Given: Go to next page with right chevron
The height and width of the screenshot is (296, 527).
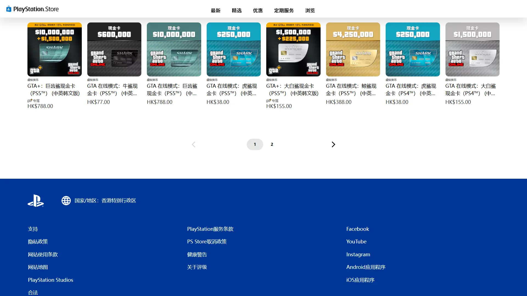Looking at the screenshot, I should [x=333, y=144].
